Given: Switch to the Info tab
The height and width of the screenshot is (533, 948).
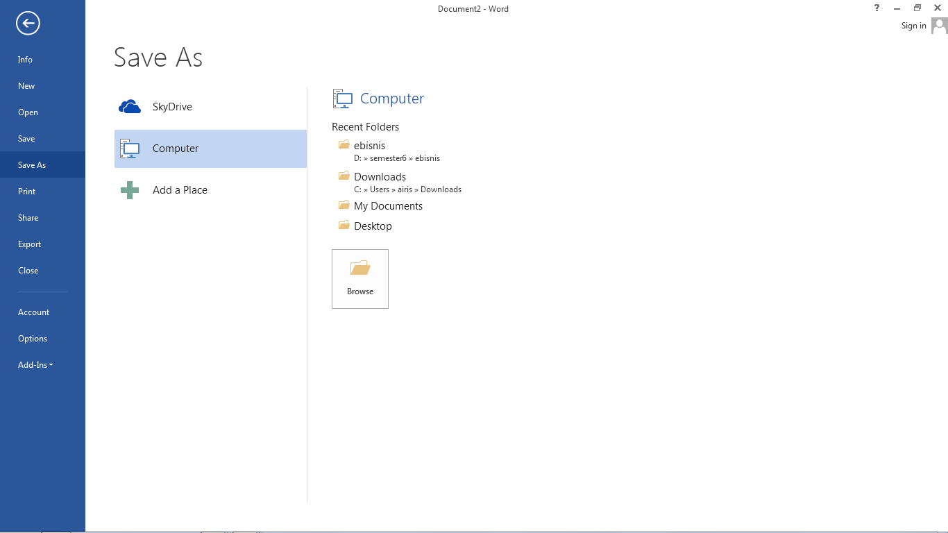Looking at the screenshot, I should 24,60.
